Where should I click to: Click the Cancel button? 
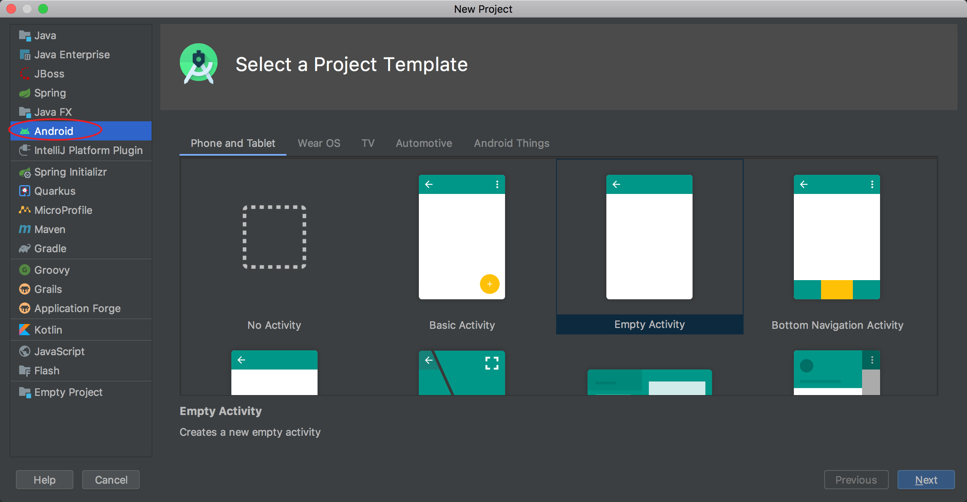pyautogui.click(x=111, y=480)
